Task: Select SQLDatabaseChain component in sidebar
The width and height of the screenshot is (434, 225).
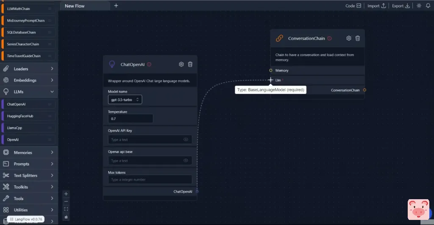Action: [x=28, y=32]
